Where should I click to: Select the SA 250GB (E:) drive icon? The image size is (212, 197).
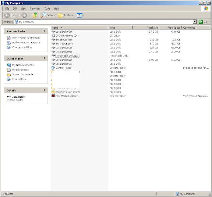[x=53, y=40]
